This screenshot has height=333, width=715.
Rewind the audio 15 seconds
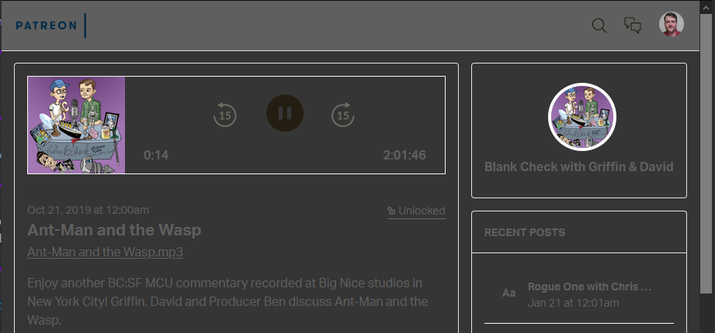(225, 114)
